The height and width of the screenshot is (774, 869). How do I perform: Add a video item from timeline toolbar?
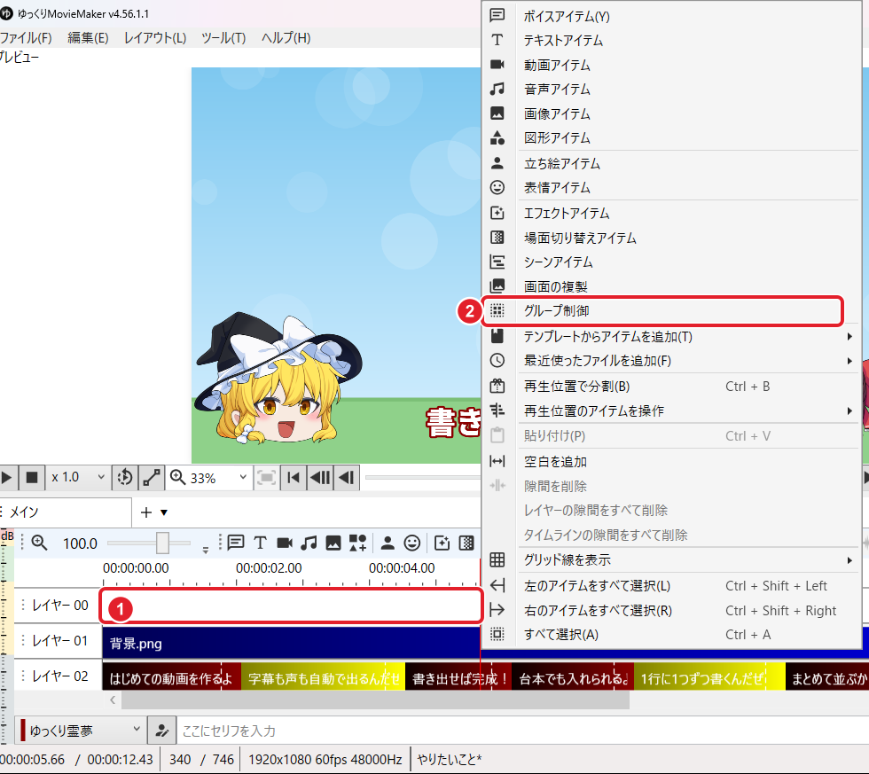285,543
